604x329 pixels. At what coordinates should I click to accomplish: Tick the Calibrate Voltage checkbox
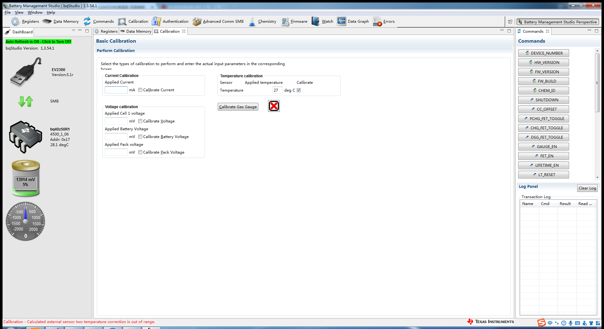click(x=140, y=121)
